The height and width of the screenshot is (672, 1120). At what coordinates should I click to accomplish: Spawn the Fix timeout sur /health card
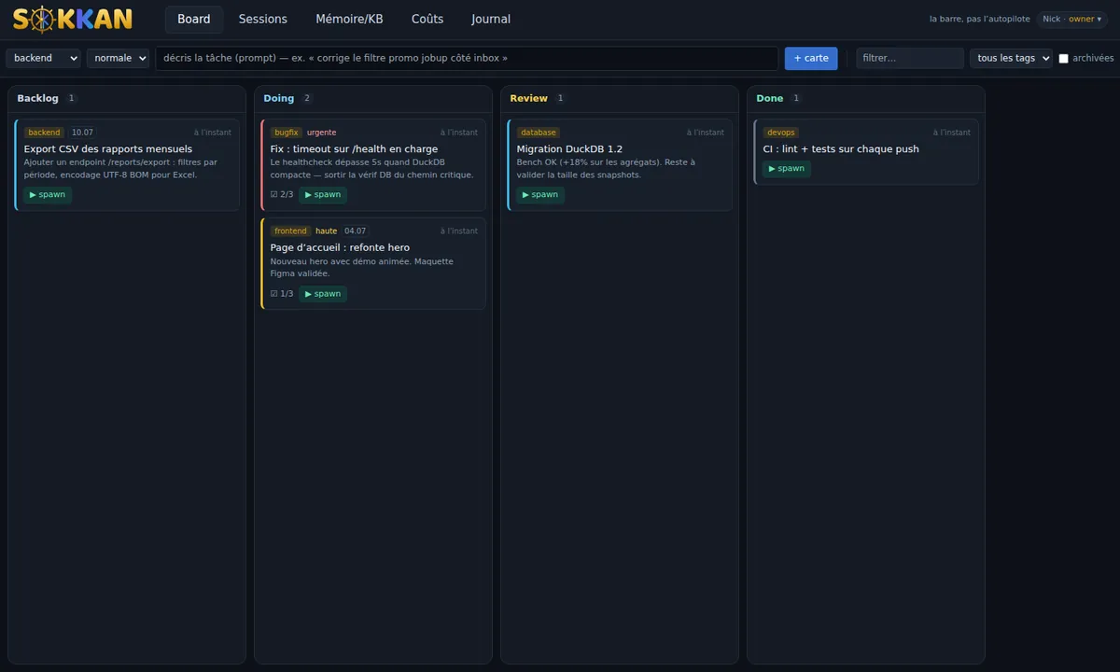323,195
